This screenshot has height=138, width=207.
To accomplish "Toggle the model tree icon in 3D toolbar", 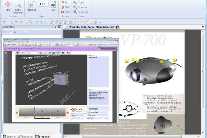I will (x=40, y=53).
